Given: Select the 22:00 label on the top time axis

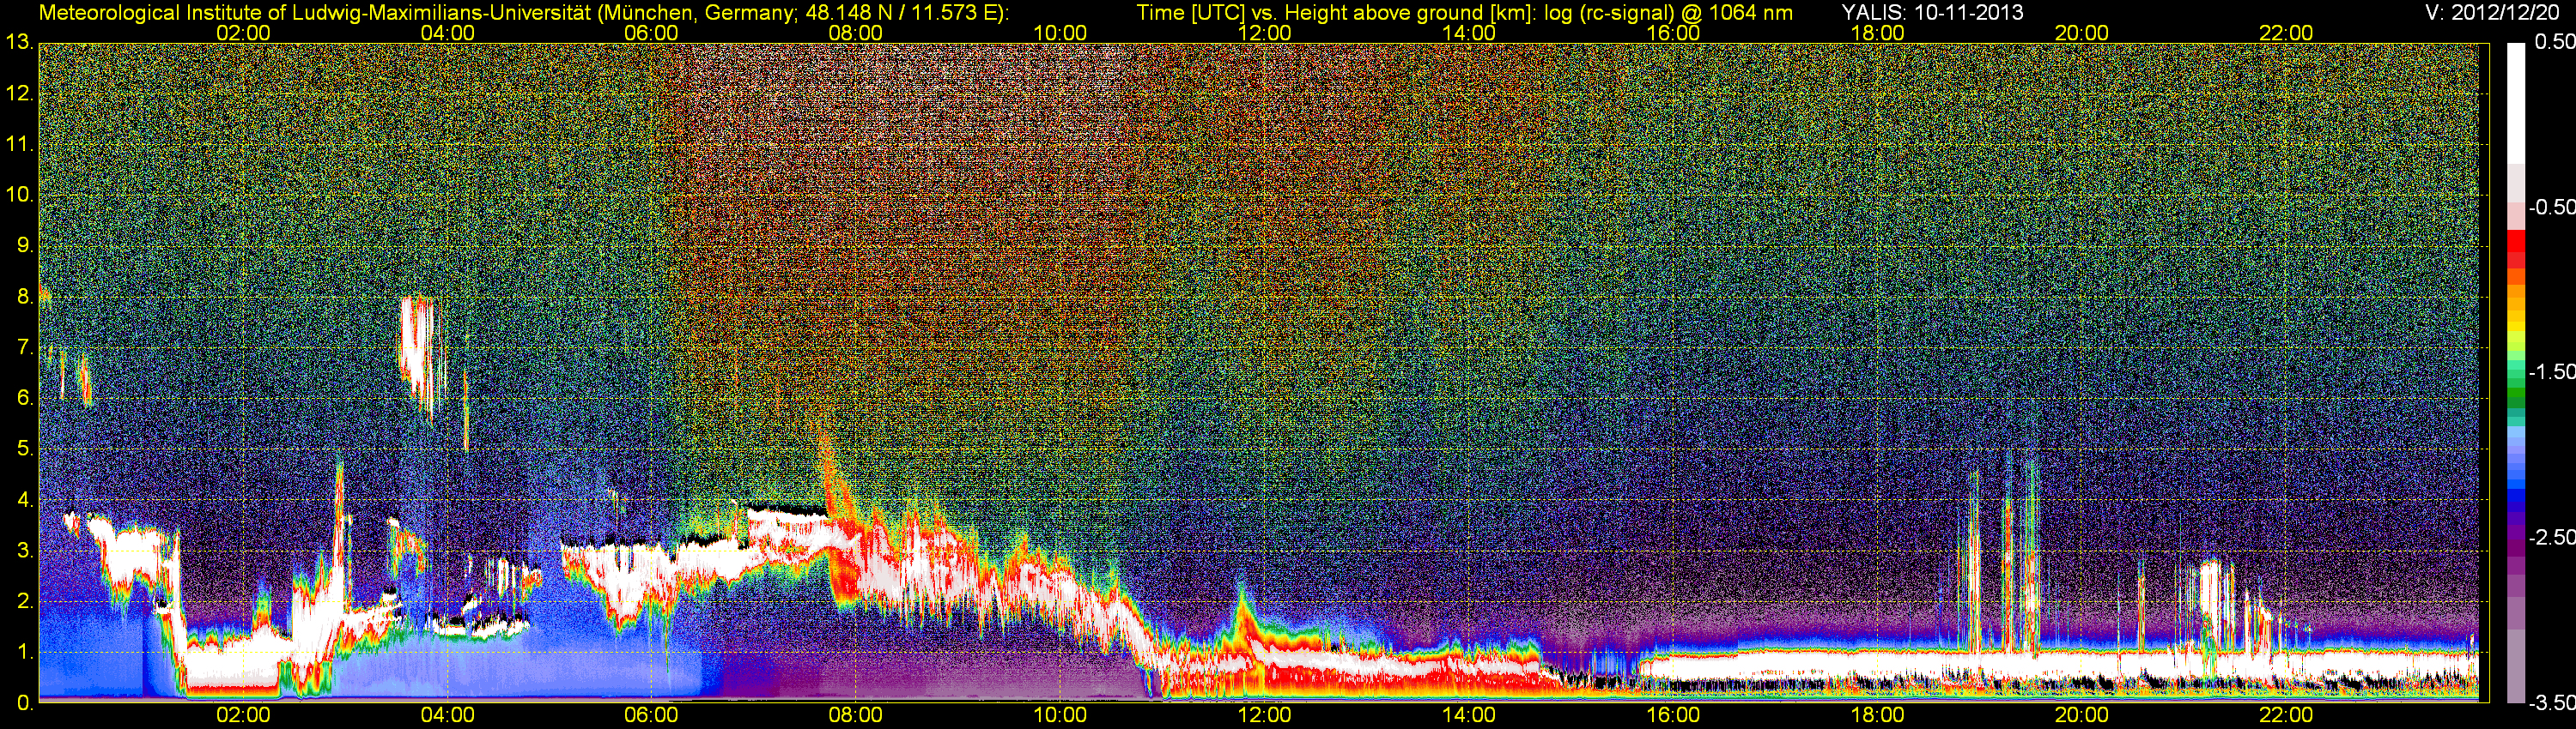Looking at the screenshot, I should 2286,33.
